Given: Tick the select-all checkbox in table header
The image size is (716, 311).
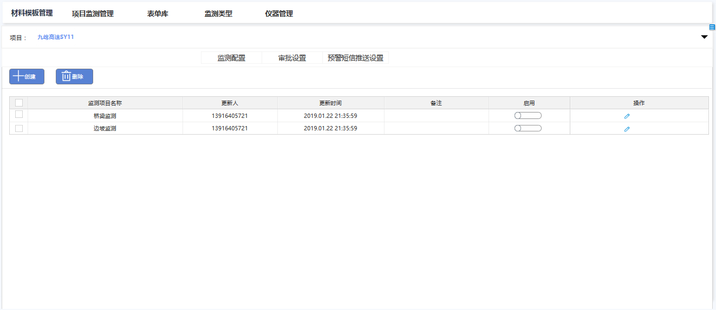Looking at the screenshot, I should point(19,103).
